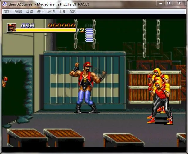Screen dimensions: 188x154
Task: Click the blonde enemy group on the right
Action: [x=160, y=96]
